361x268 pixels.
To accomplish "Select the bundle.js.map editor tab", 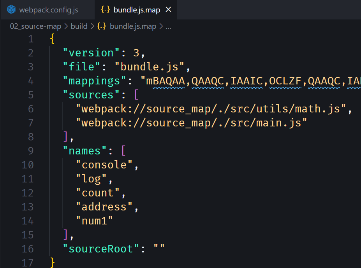I will click(x=136, y=10).
